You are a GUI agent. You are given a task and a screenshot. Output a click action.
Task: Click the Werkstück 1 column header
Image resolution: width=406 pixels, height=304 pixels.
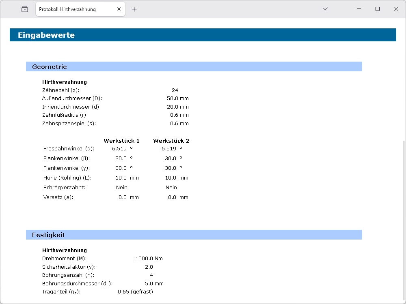coord(121,141)
